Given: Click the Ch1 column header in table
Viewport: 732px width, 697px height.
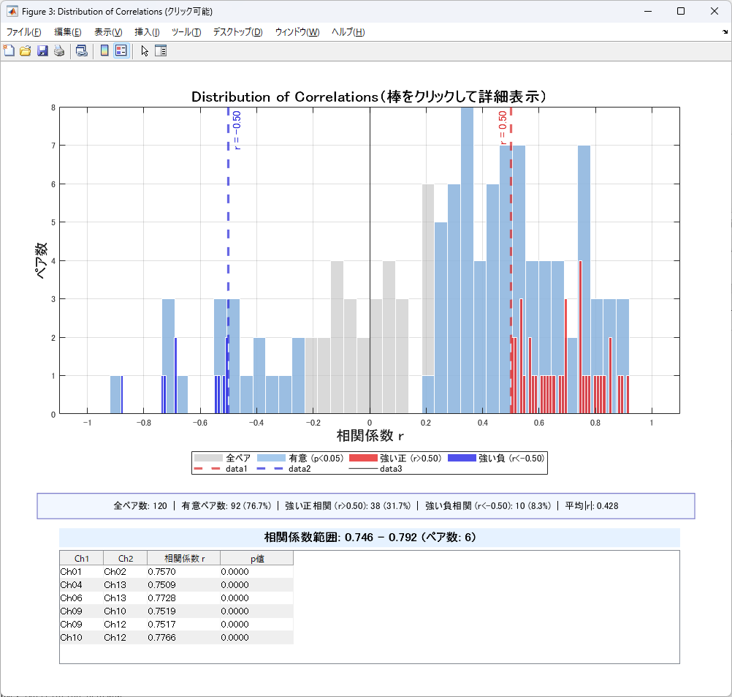Looking at the screenshot, I should pos(81,558).
